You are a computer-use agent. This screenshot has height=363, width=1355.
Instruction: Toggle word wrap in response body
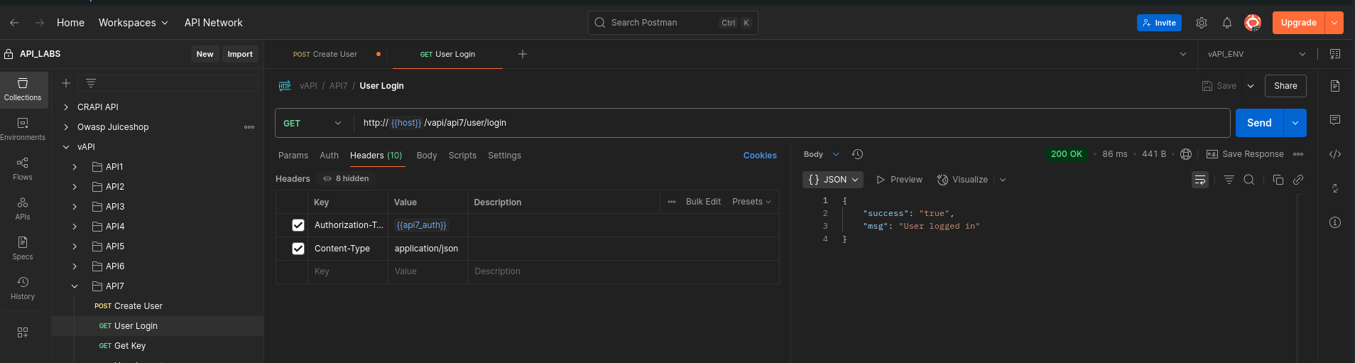point(1200,180)
